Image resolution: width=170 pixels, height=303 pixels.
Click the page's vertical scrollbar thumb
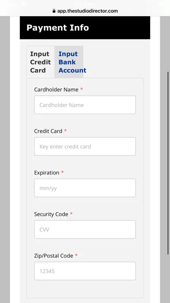tap(168, 163)
